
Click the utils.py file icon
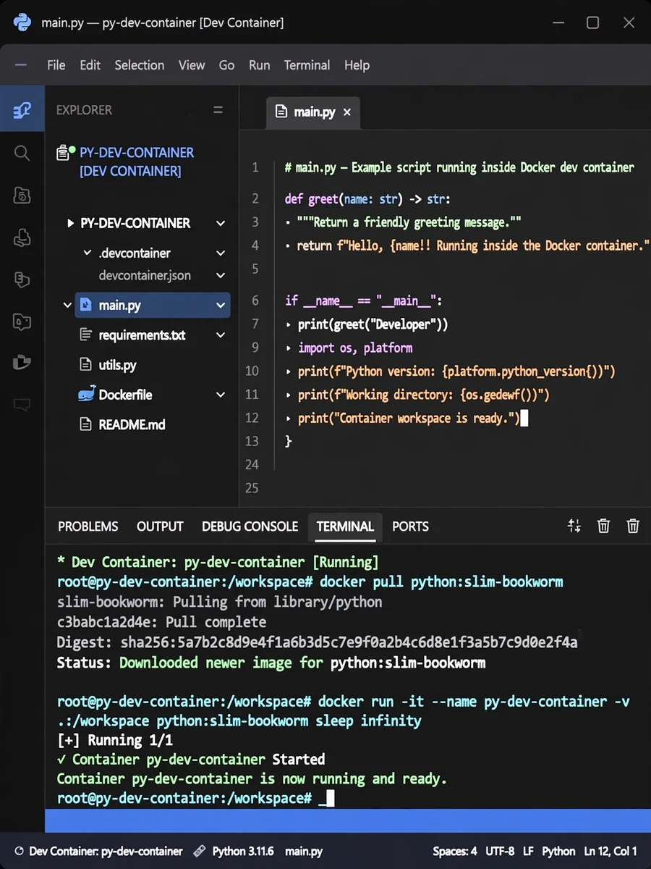pos(85,365)
